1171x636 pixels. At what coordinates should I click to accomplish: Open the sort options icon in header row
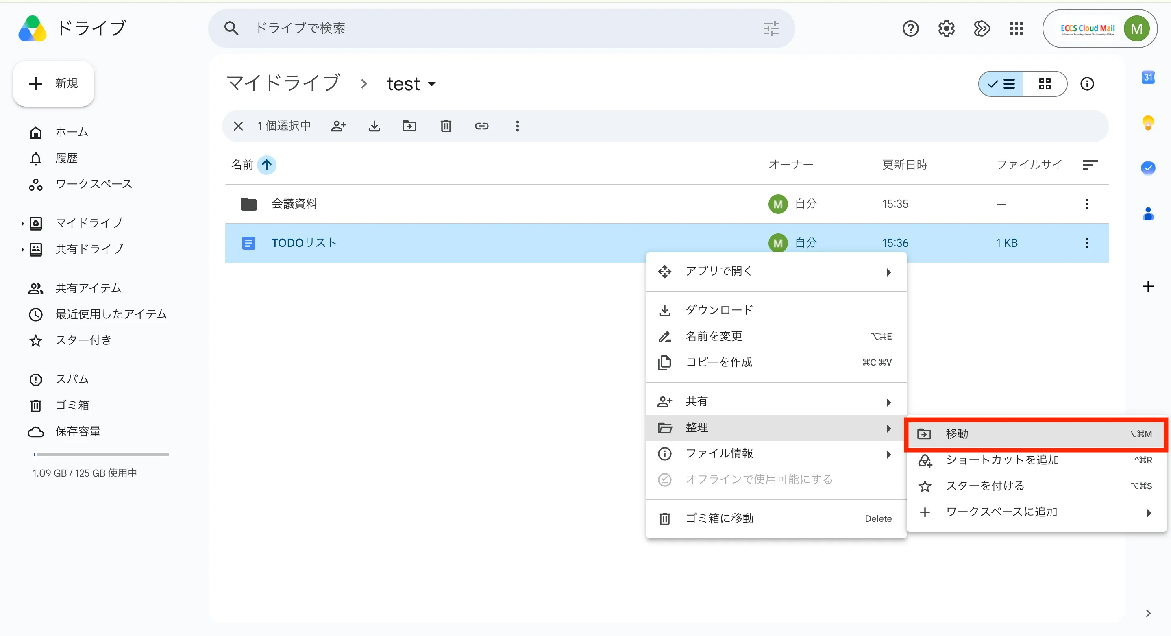(1090, 165)
